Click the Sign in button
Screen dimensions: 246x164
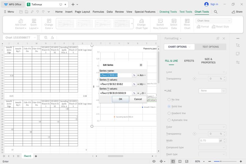pyautogui.click(x=211, y=4)
